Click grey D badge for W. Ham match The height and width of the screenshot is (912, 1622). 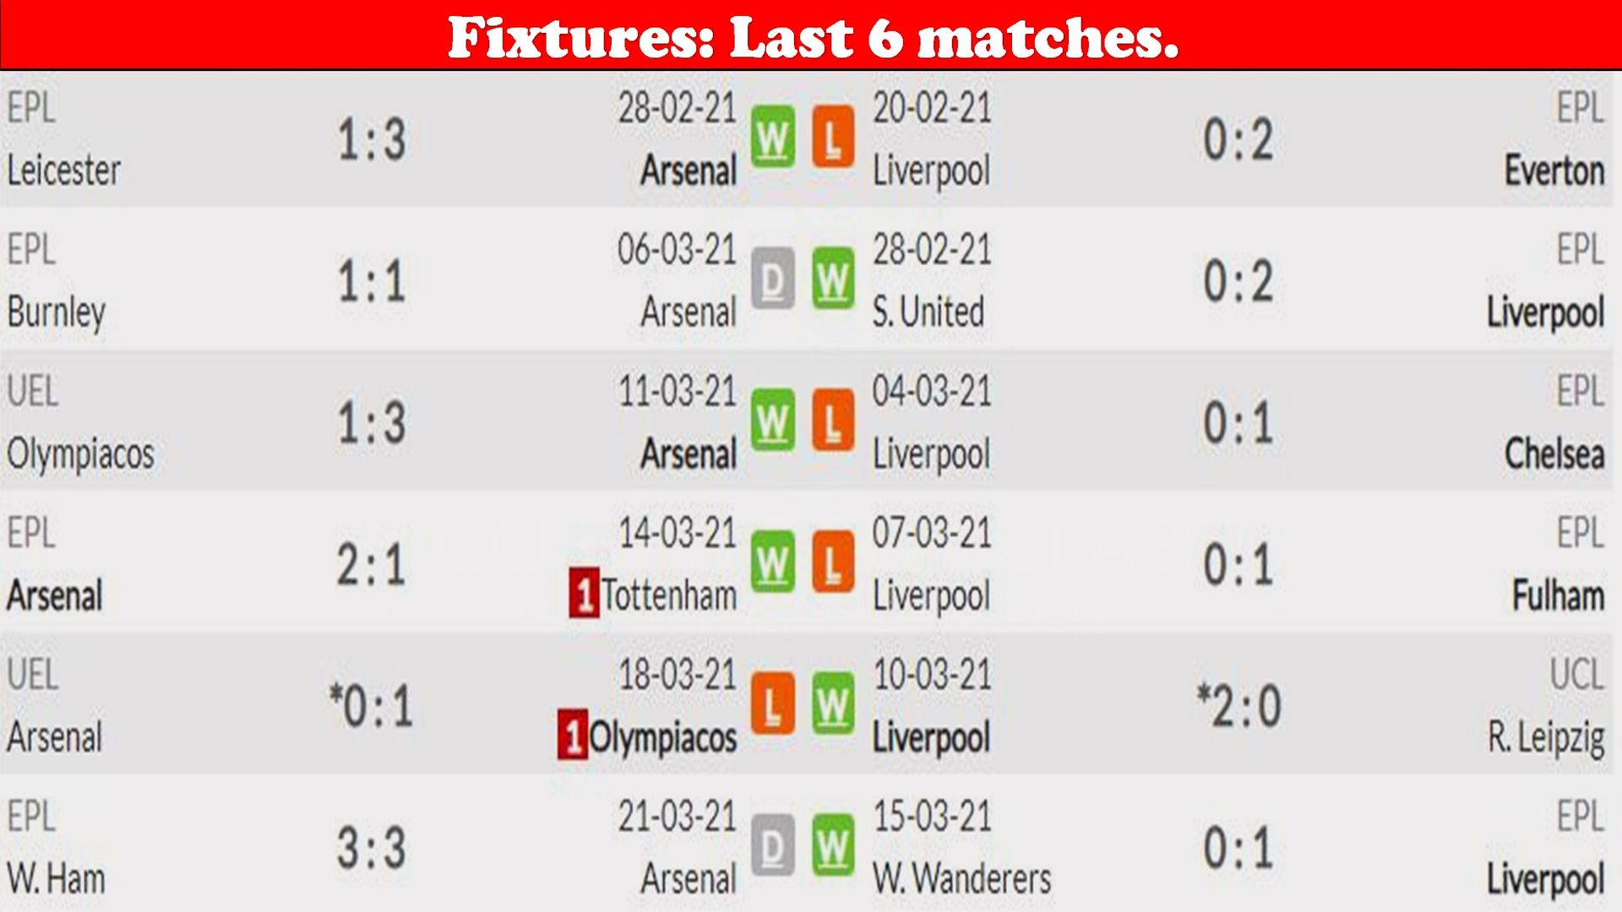[x=773, y=846]
